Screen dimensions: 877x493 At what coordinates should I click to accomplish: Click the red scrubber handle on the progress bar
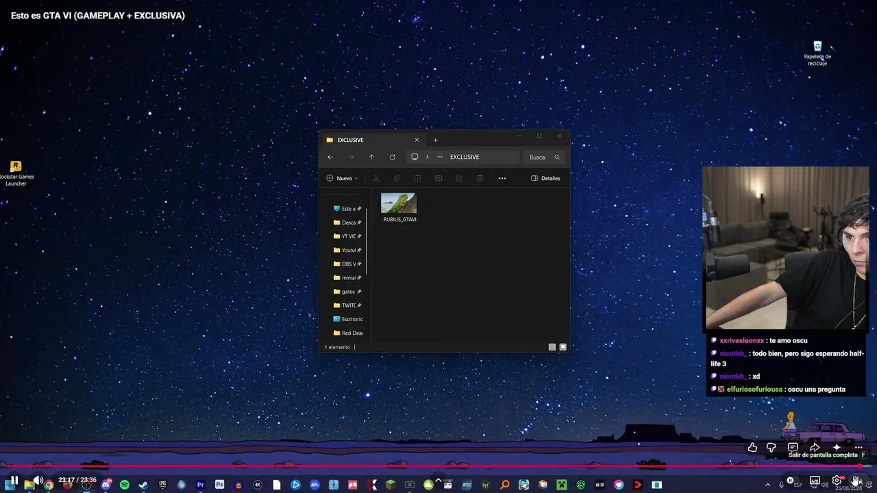[x=861, y=466]
